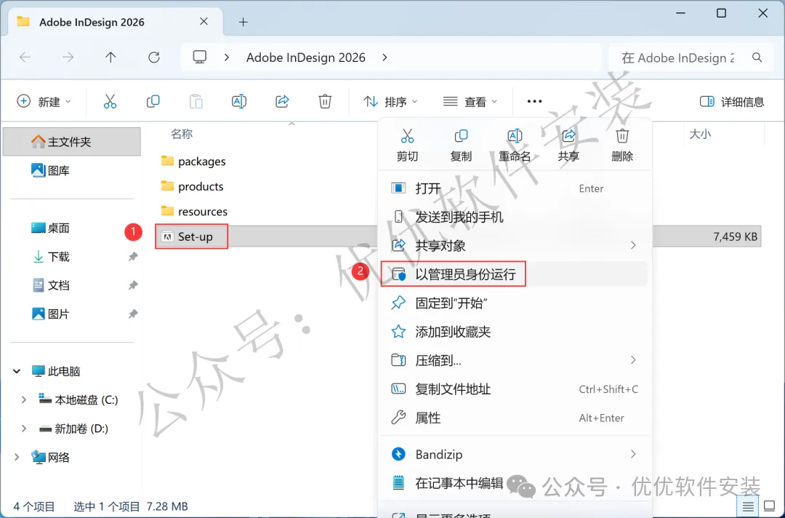Open the See more (three dots) toolbar menu

click(x=534, y=102)
